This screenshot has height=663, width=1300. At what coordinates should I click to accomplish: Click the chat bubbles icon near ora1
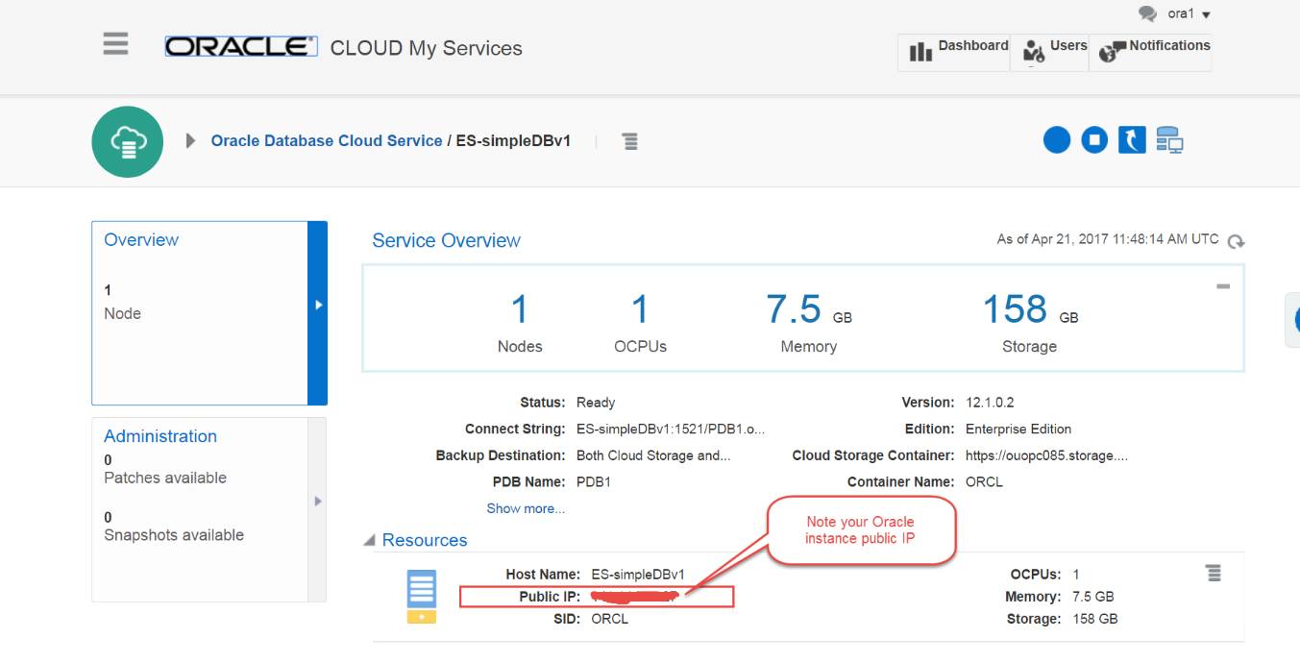[x=1147, y=14]
